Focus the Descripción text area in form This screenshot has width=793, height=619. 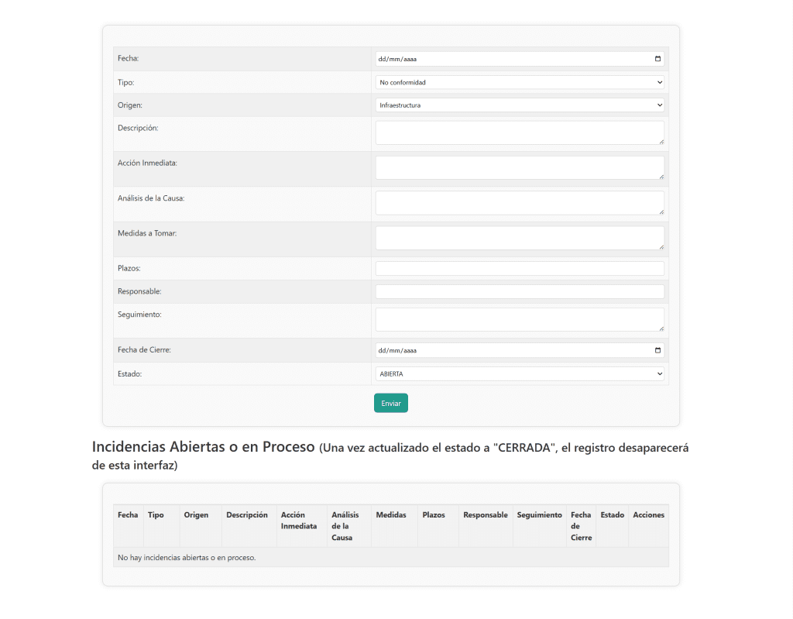[x=519, y=132]
